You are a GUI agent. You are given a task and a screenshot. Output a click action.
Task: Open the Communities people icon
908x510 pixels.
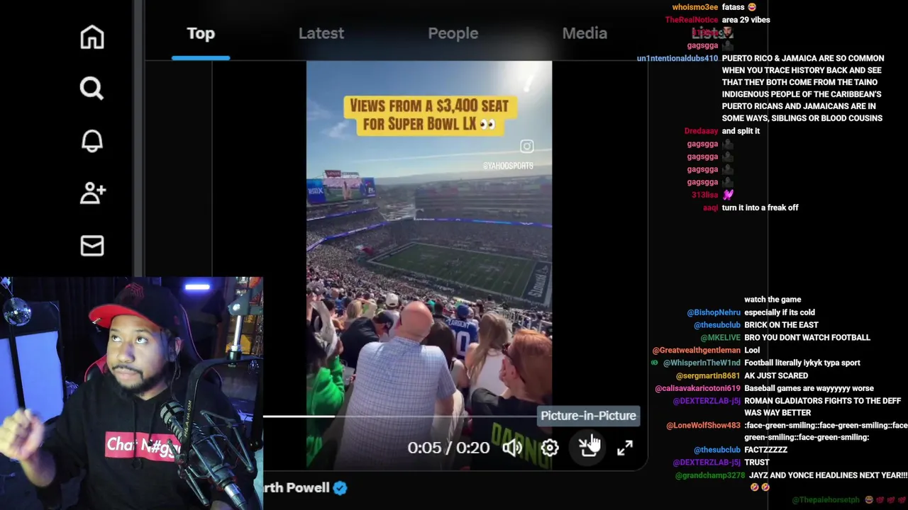92,193
